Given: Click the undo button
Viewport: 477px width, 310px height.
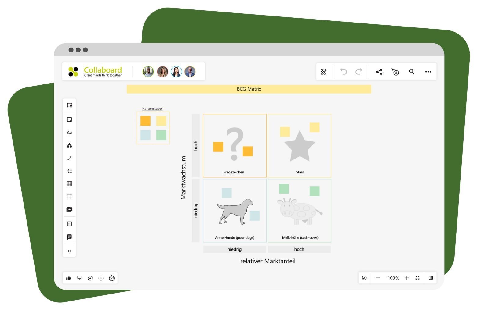Looking at the screenshot, I should [x=344, y=72].
